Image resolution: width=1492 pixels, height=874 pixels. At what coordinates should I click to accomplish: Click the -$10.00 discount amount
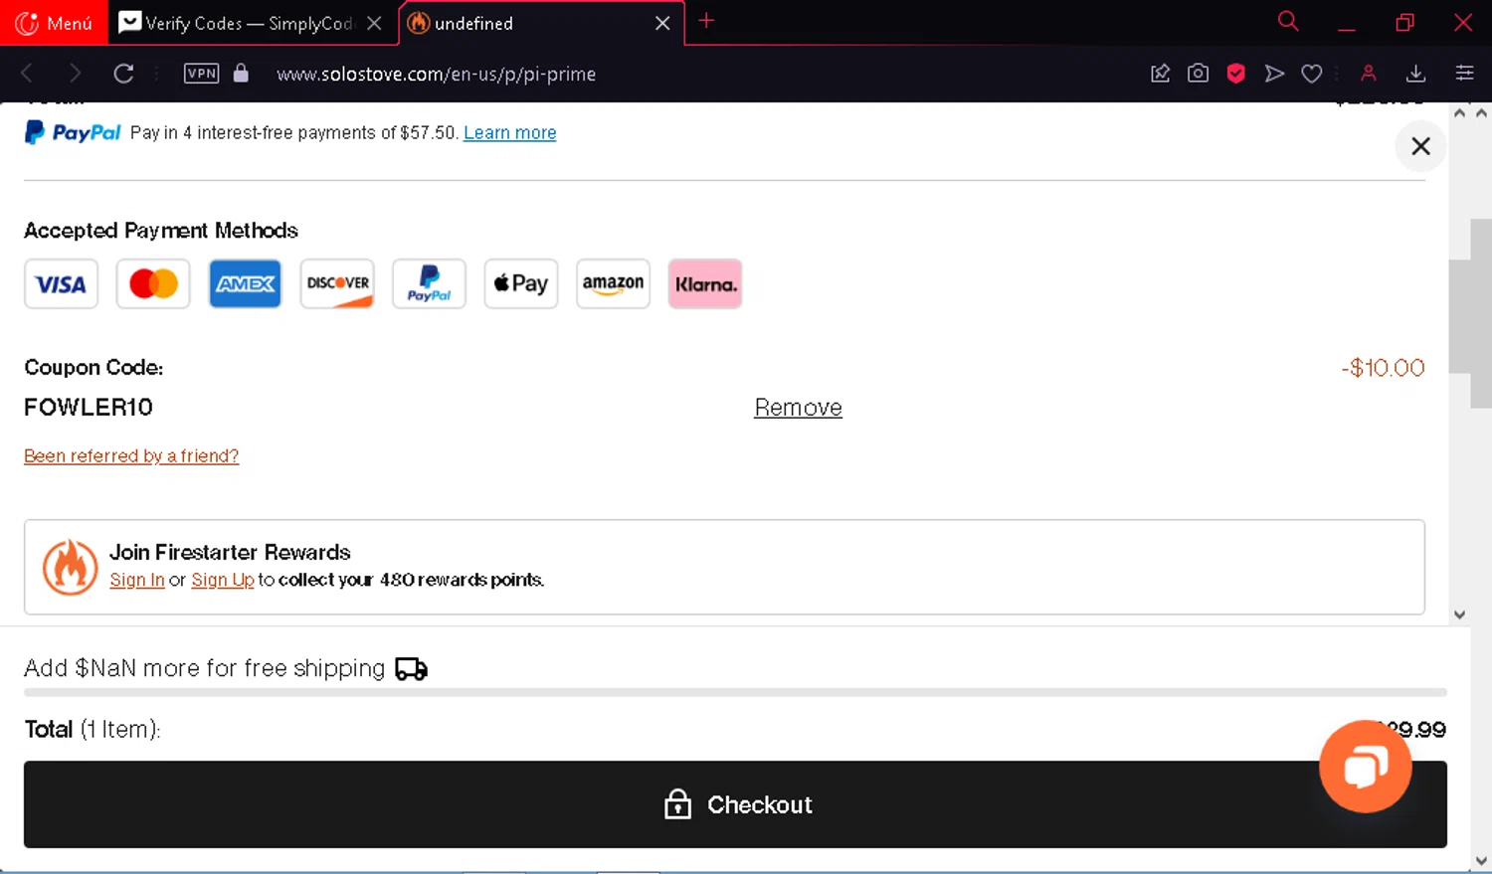1383,368
